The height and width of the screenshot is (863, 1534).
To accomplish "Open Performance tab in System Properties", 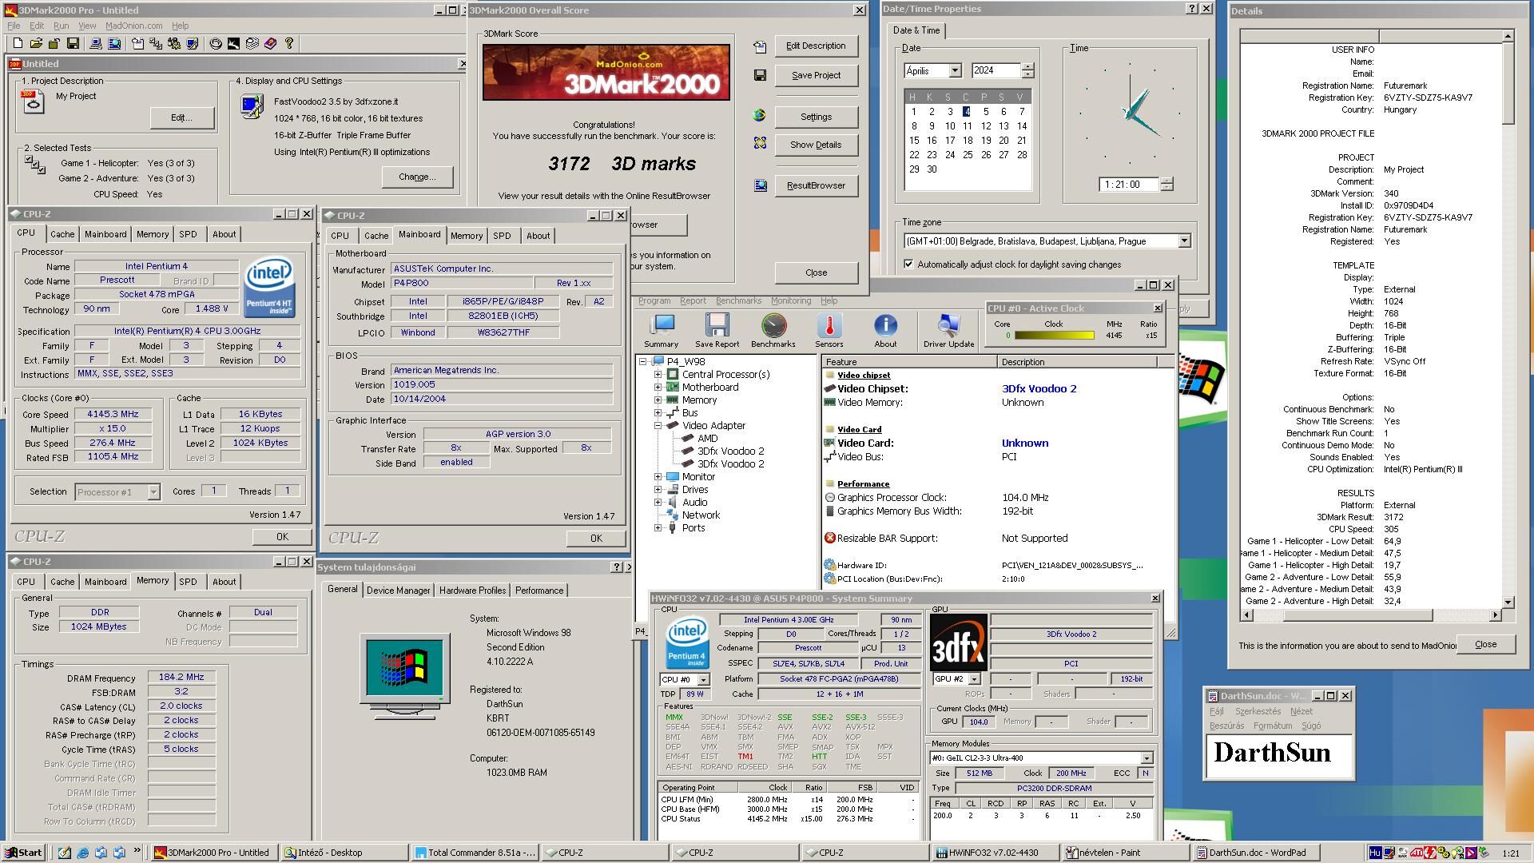I will (539, 591).
